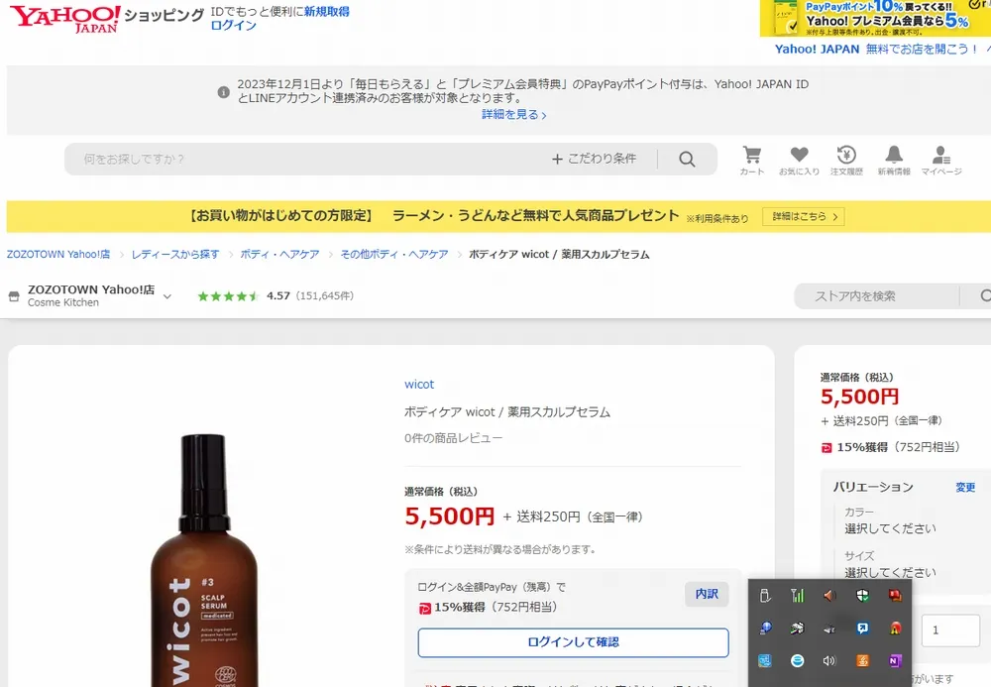This screenshot has height=687, width=991.
Task: Open the OneNote tray icon
Action: tap(895, 661)
